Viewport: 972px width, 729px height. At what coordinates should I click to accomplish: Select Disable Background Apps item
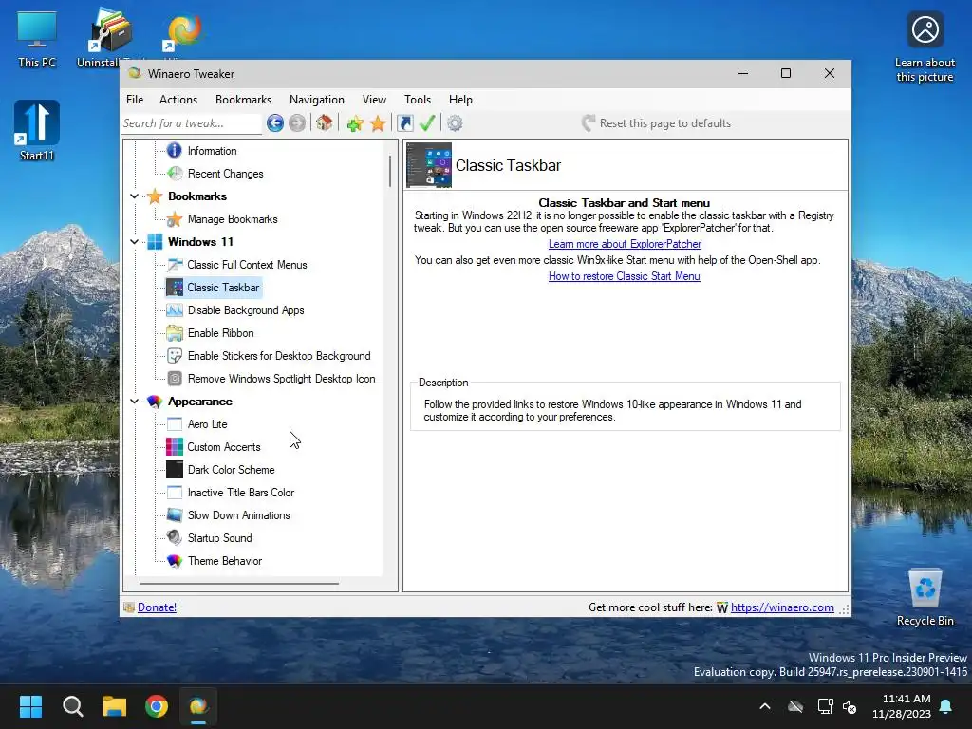click(x=246, y=310)
